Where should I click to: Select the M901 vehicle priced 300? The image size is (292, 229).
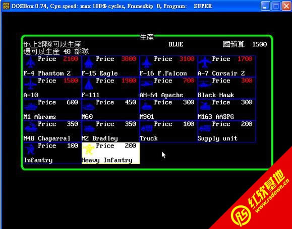click(168, 110)
